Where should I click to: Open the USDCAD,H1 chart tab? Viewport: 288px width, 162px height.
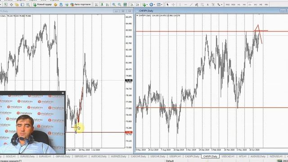(x=228, y=157)
